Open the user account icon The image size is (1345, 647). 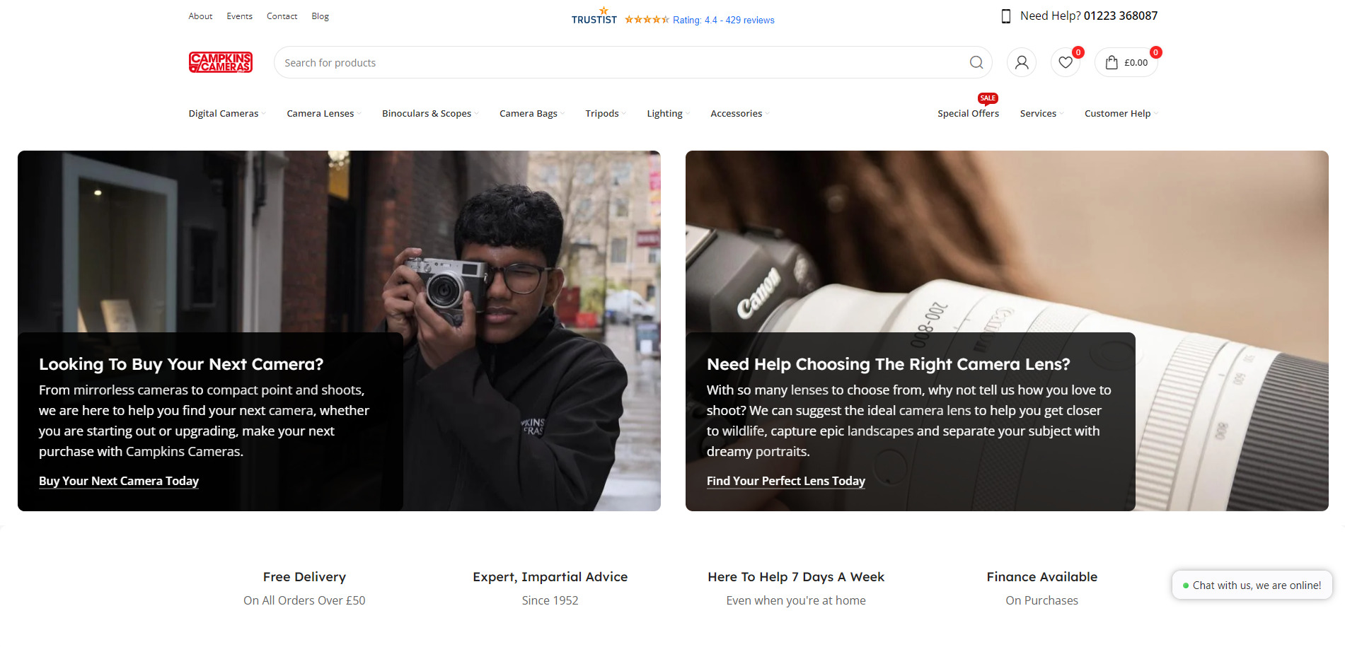[1021, 62]
